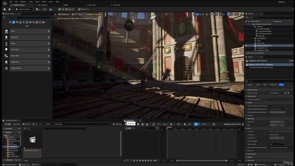Open the Output Log tab in status bar

pos(24,165)
